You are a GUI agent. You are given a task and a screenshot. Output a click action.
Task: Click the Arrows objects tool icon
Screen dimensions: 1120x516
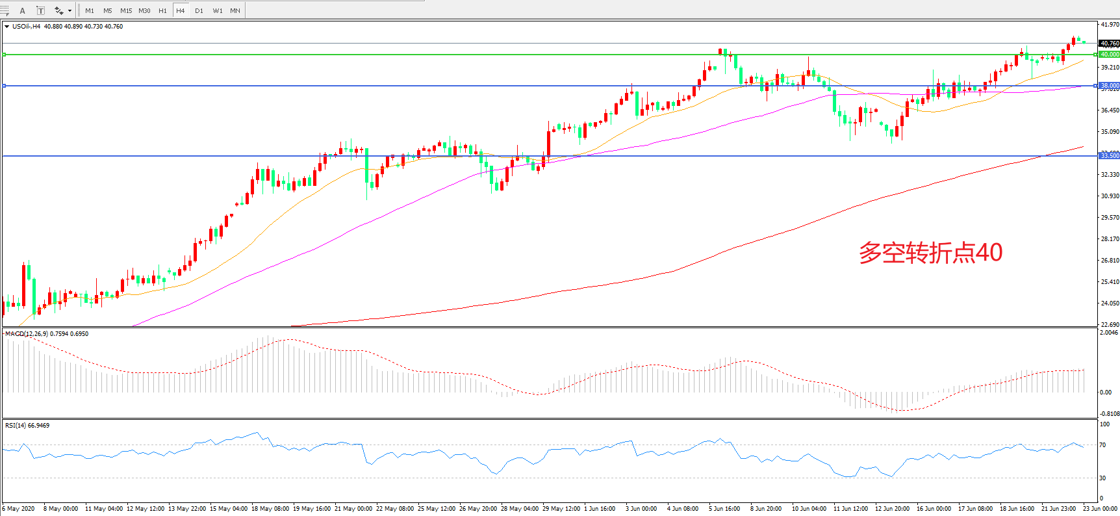pyautogui.click(x=58, y=10)
